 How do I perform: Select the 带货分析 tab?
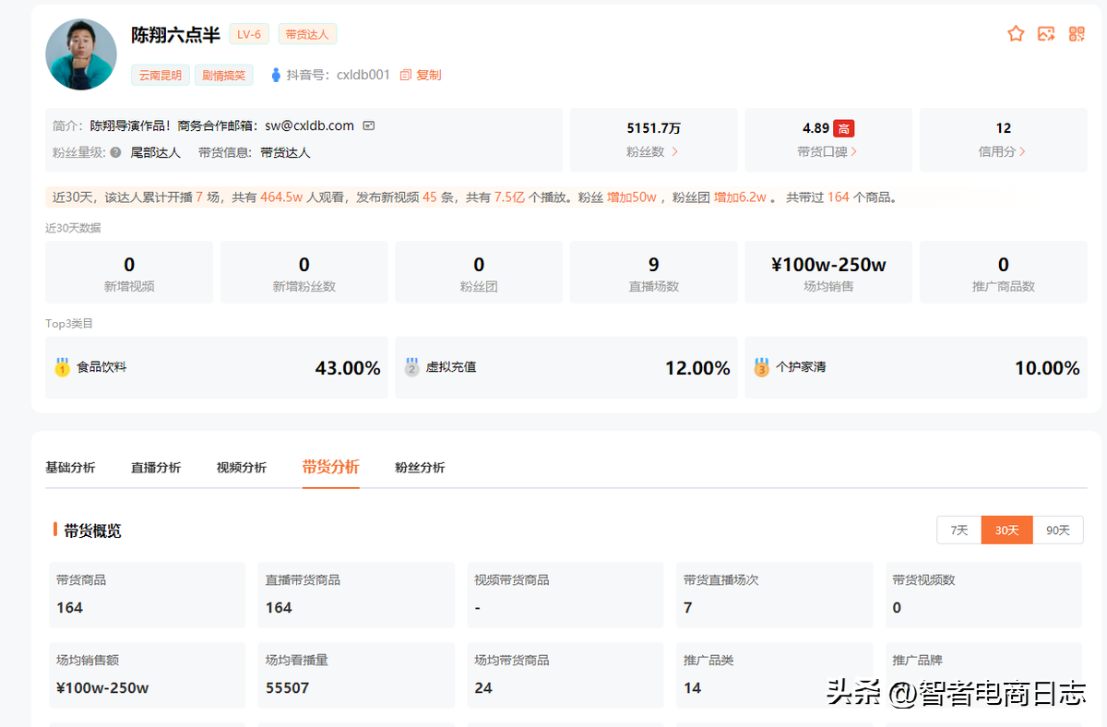point(330,467)
